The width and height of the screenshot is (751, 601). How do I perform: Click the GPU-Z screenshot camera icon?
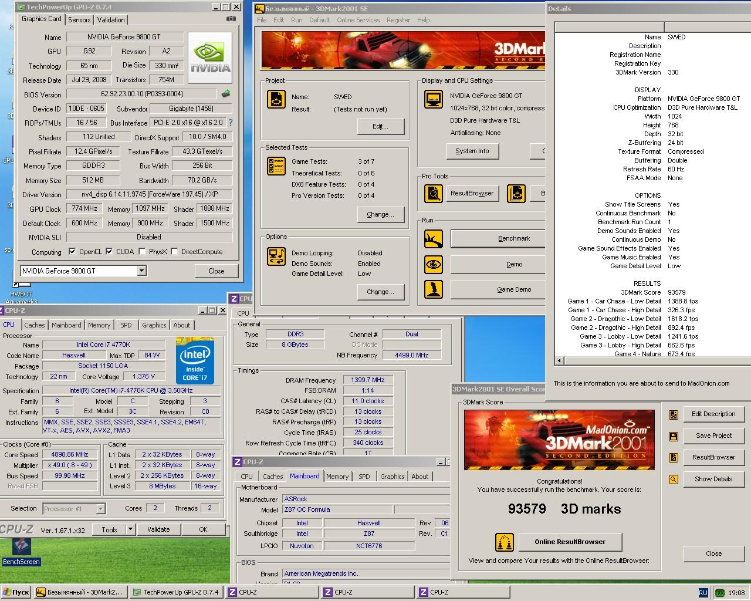coord(231,19)
